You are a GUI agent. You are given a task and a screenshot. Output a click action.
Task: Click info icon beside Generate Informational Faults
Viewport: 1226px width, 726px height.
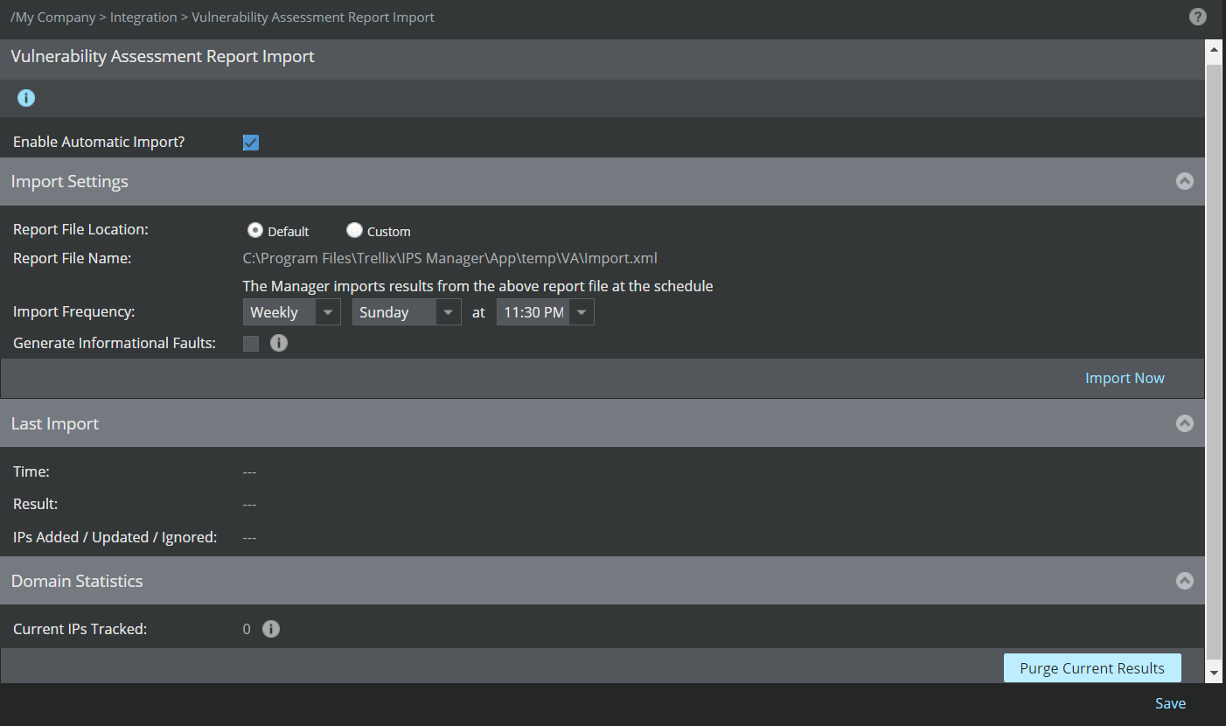pyautogui.click(x=279, y=343)
